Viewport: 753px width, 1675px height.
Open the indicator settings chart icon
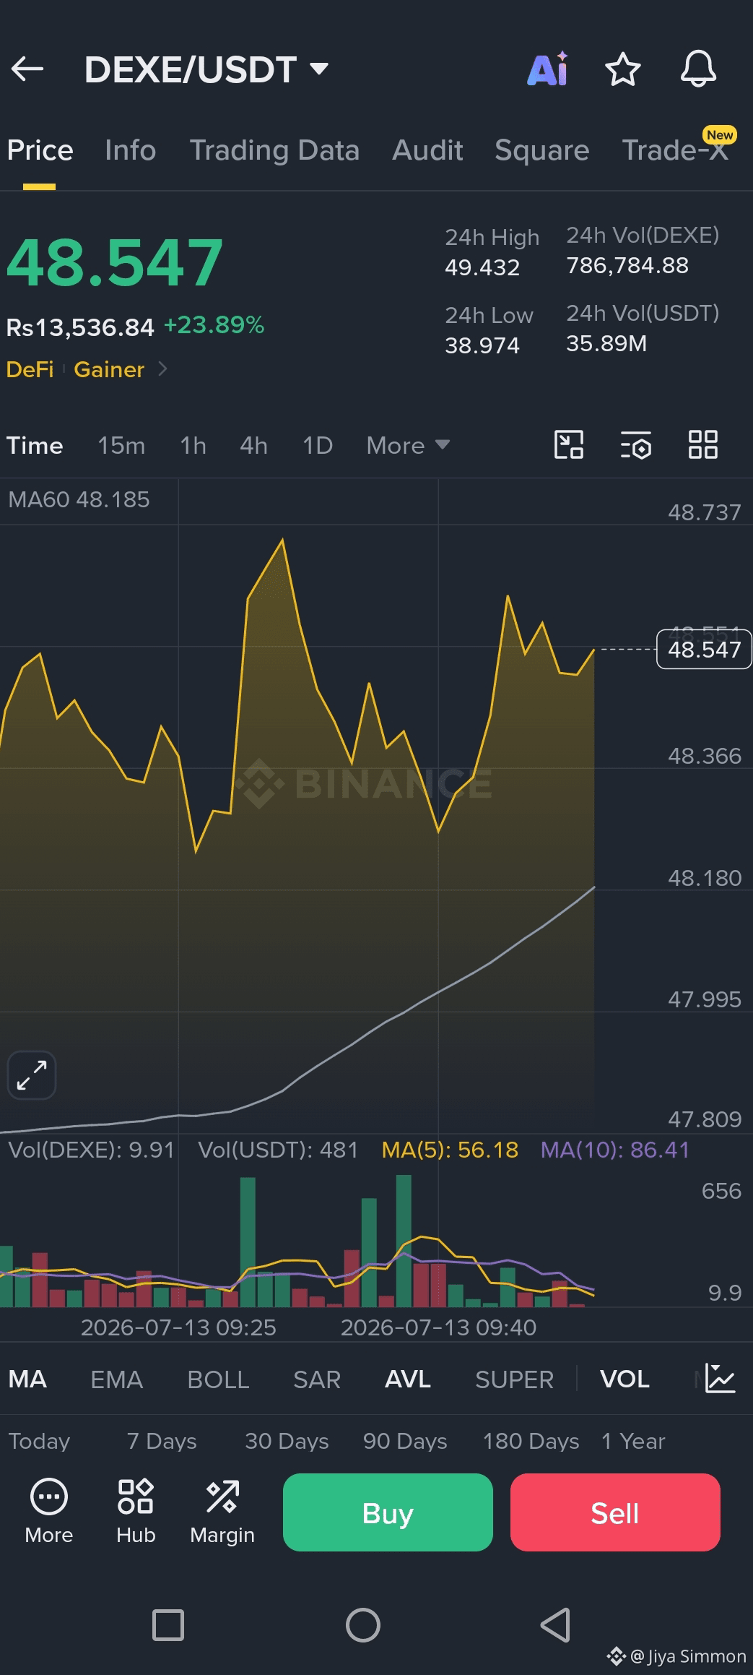pos(720,1378)
